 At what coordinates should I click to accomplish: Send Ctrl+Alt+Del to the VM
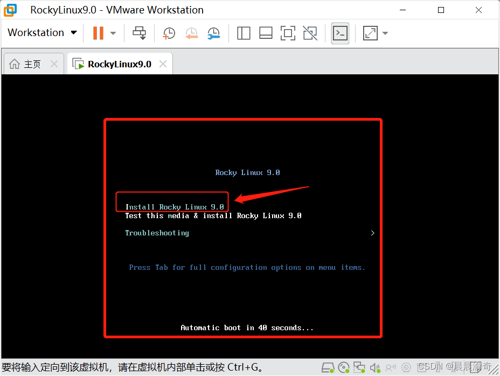(x=139, y=33)
